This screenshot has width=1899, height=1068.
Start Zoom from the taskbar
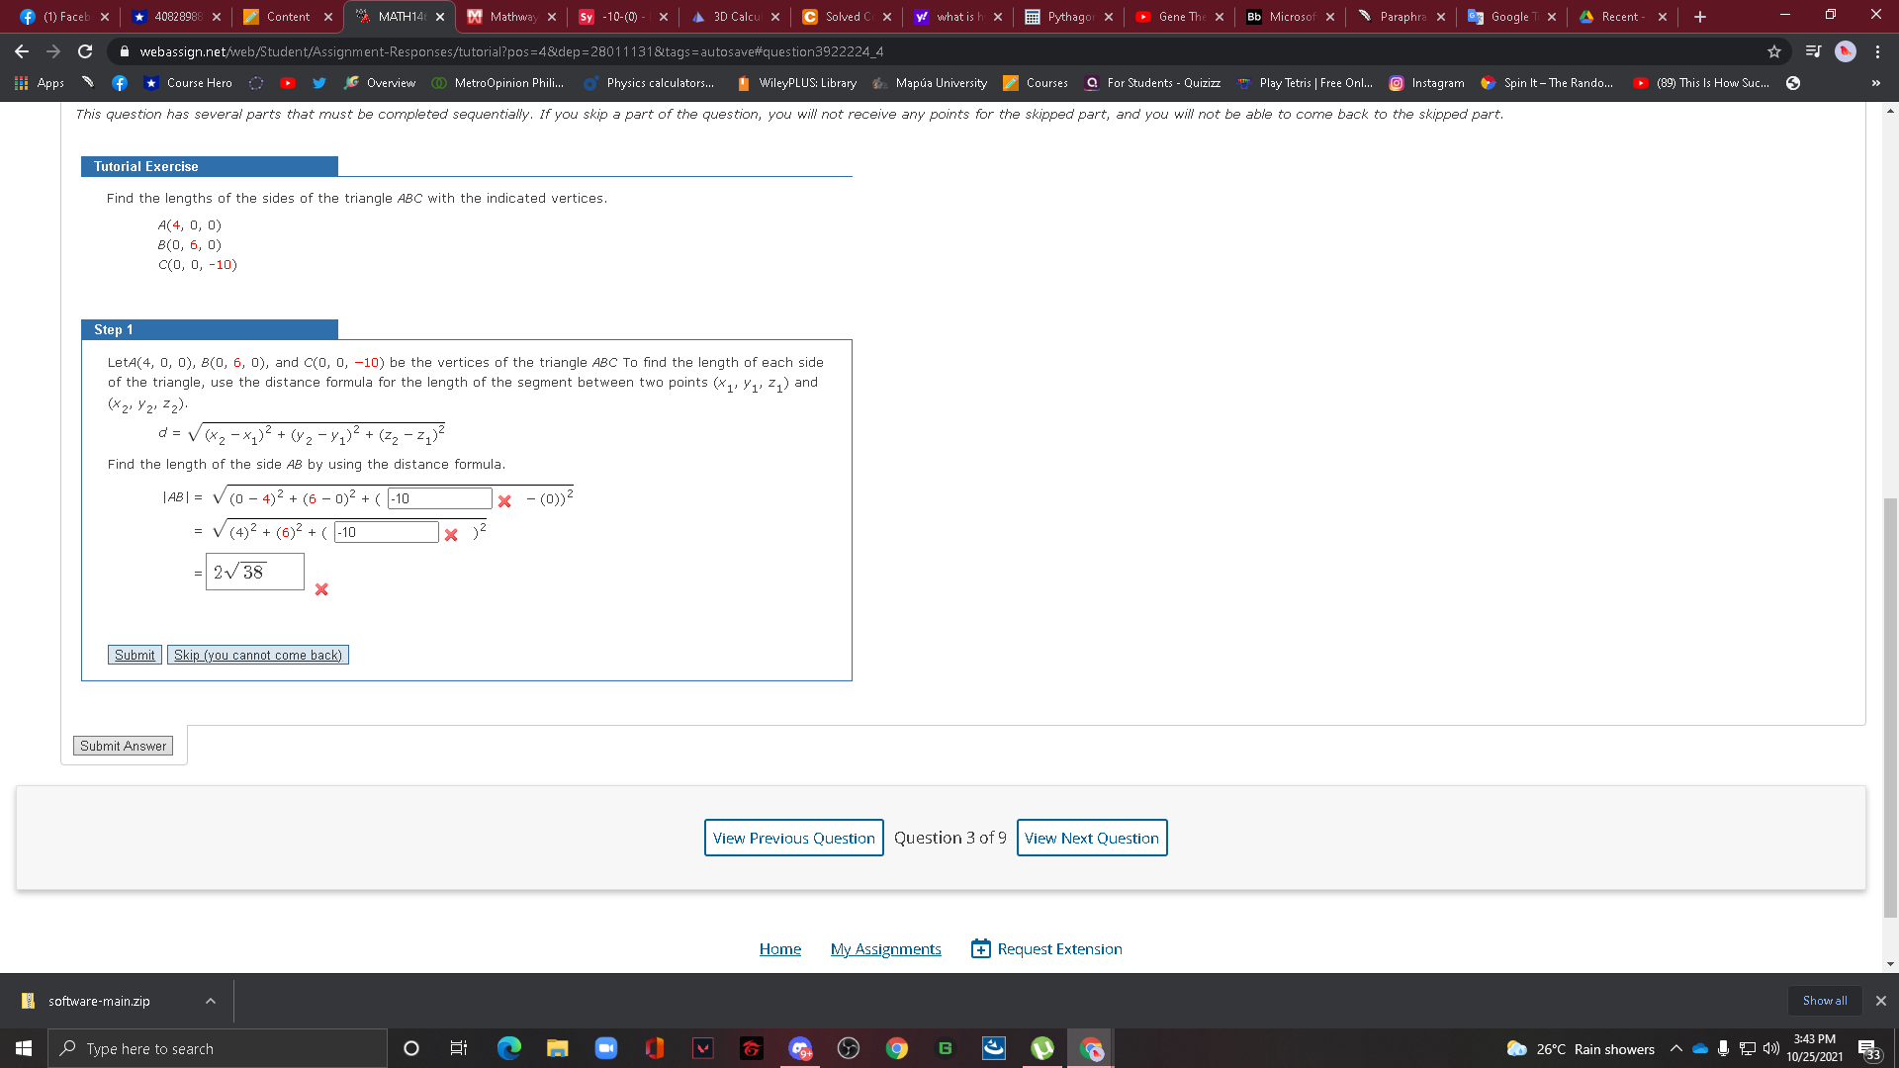pyautogui.click(x=605, y=1048)
